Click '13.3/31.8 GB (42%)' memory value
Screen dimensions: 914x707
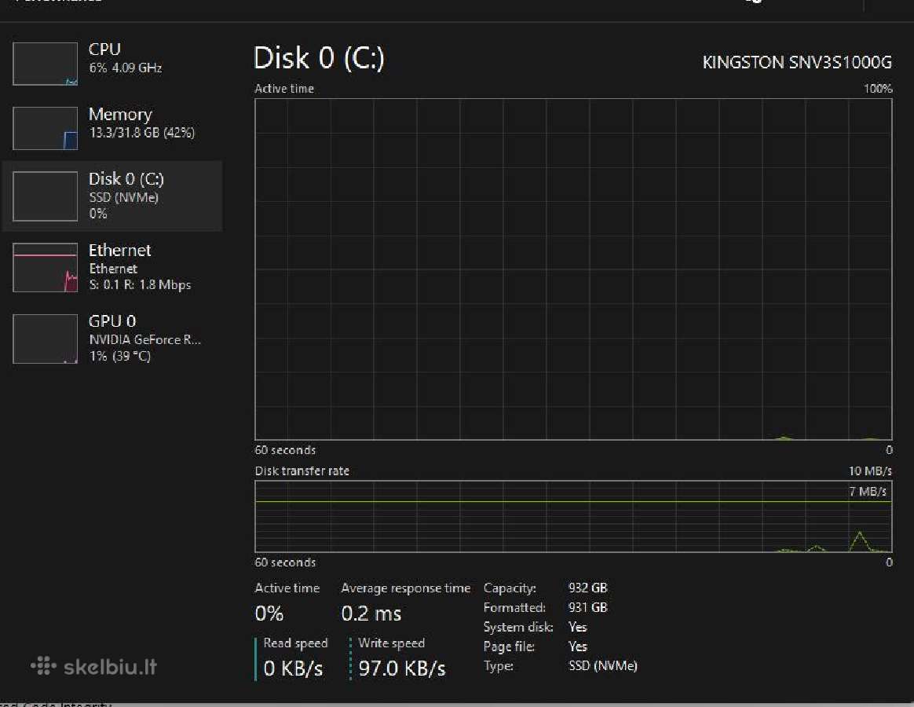pos(141,133)
